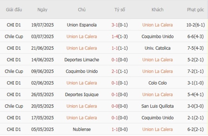Open Colo Colo team link
This screenshot has height=136, width=208.
click(x=157, y=83)
